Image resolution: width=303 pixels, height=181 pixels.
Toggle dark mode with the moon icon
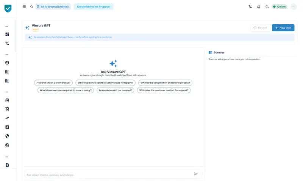pos(267,6)
